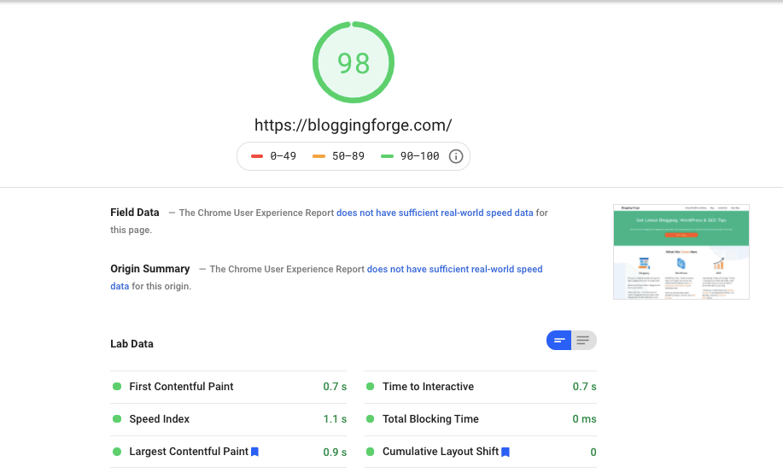Viewport: 783px width, 473px height.
Task: Click the Time to Interactive 0.7 s value
Action: point(584,387)
